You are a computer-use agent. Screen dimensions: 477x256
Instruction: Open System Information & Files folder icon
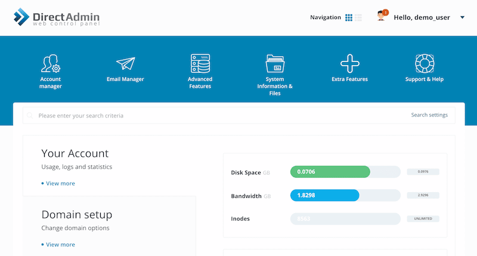click(x=275, y=64)
